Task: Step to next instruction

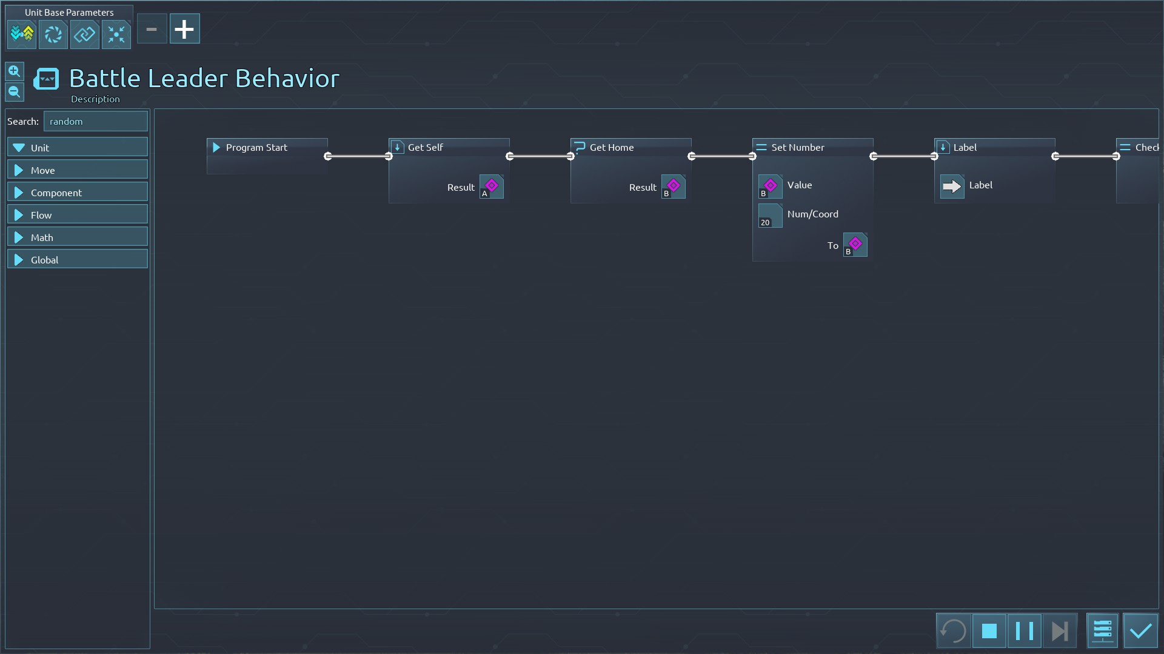Action: pos(1059,631)
